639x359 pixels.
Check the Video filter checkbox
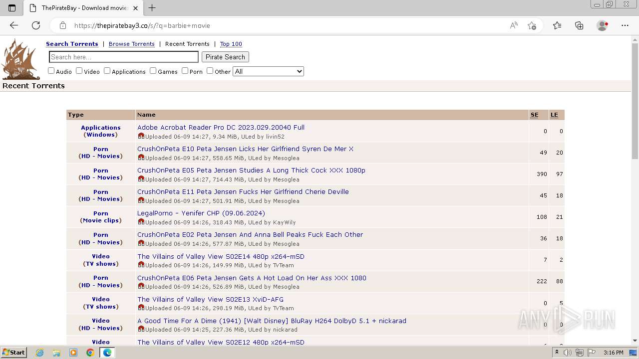79,71
